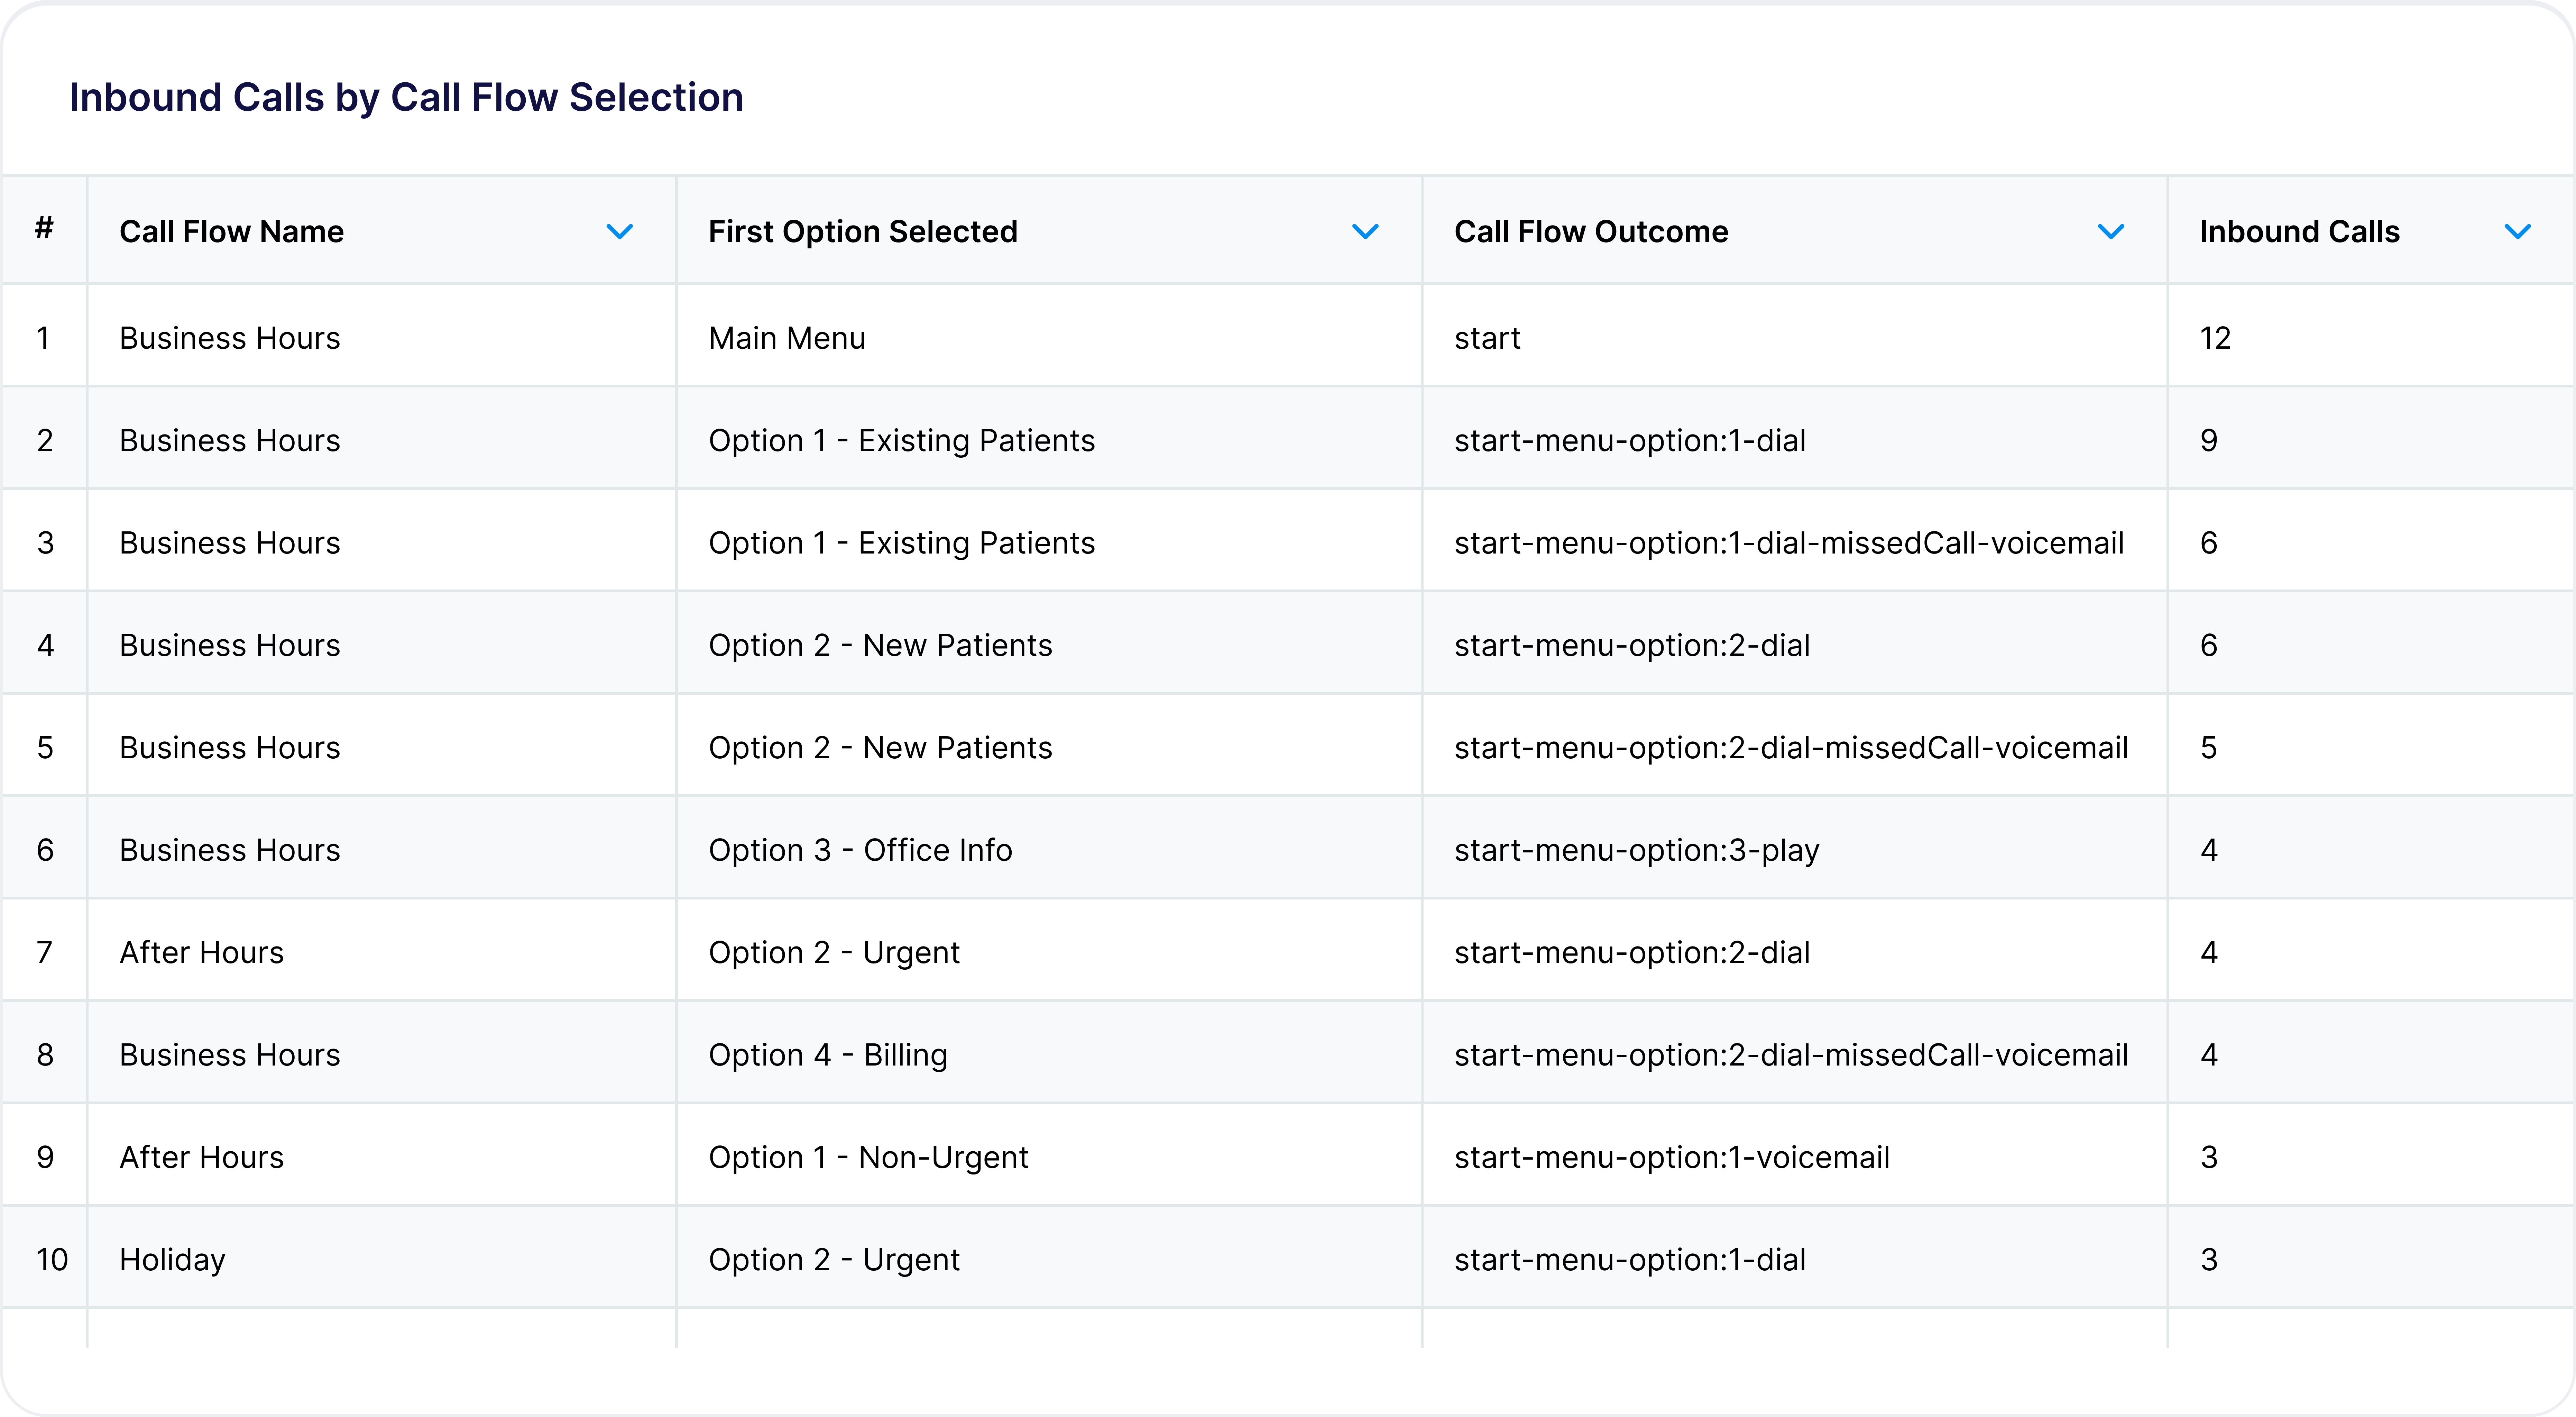Screen dimensions: 2576x1417
Task: Click row 10's start-menu-option:1-dial outcome
Action: point(1630,1260)
